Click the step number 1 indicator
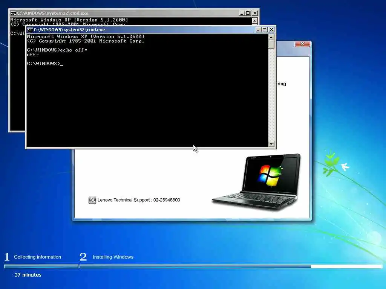Viewport: 386px width, 289px height. pyautogui.click(x=7, y=257)
